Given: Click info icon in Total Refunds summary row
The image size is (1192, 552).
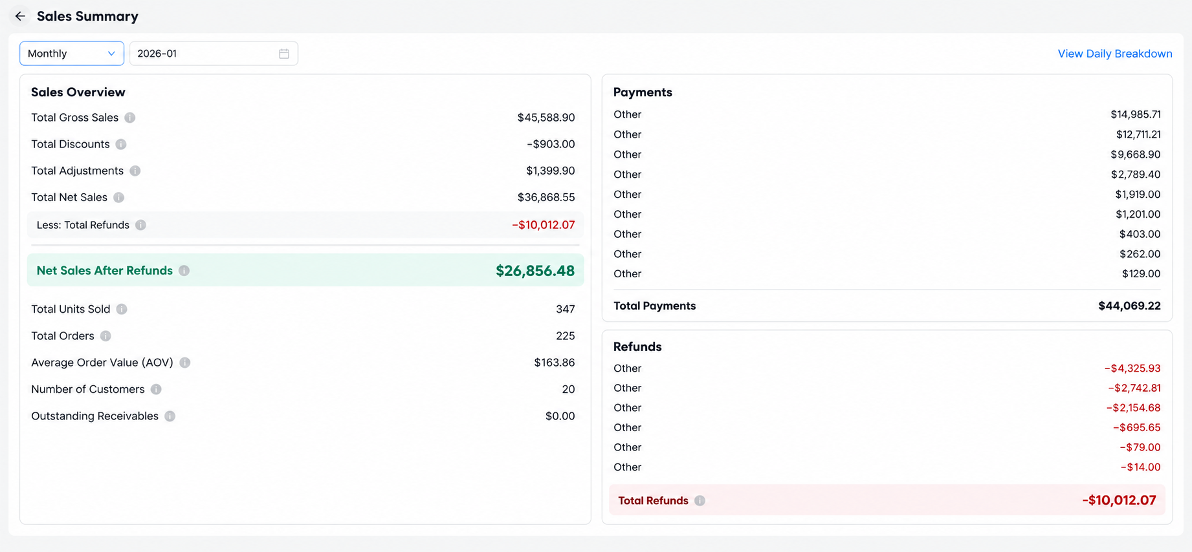Looking at the screenshot, I should (700, 500).
